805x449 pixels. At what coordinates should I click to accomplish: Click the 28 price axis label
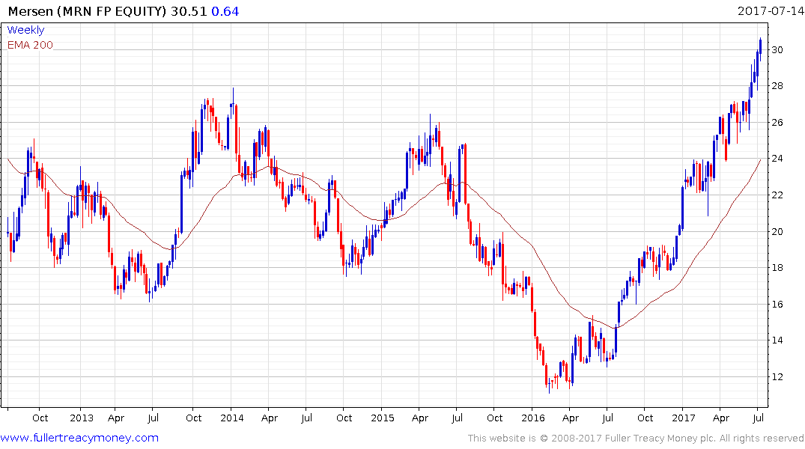coord(777,86)
